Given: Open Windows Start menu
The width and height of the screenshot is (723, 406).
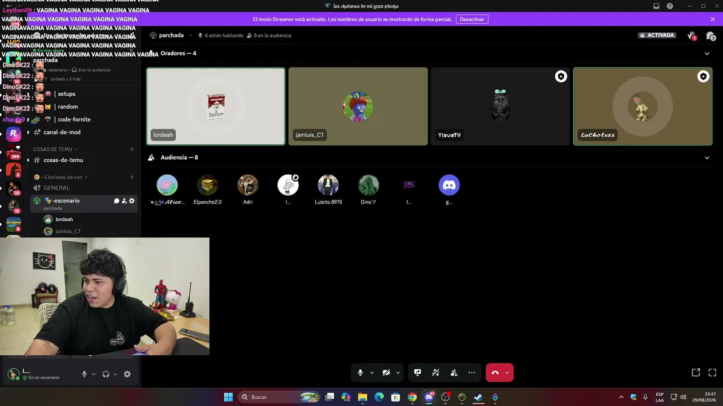Looking at the screenshot, I should (x=228, y=397).
